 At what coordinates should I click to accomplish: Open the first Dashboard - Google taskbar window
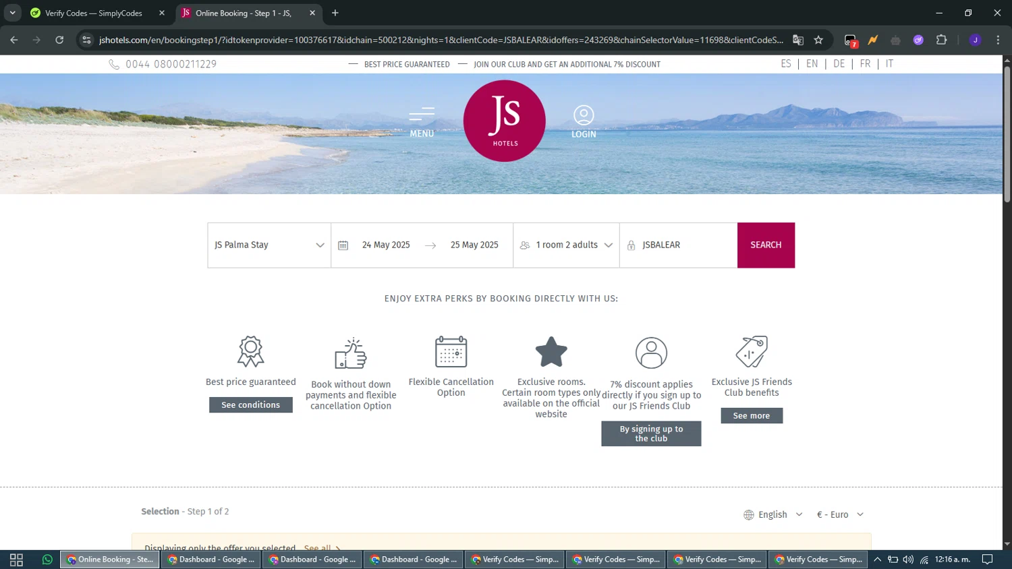(x=210, y=560)
